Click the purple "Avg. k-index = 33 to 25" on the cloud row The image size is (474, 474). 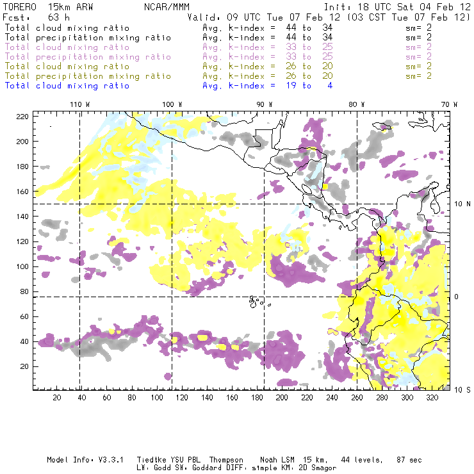(x=268, y=47)
